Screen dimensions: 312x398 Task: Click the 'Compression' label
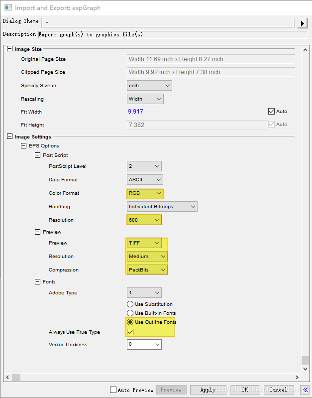[64, 270]
